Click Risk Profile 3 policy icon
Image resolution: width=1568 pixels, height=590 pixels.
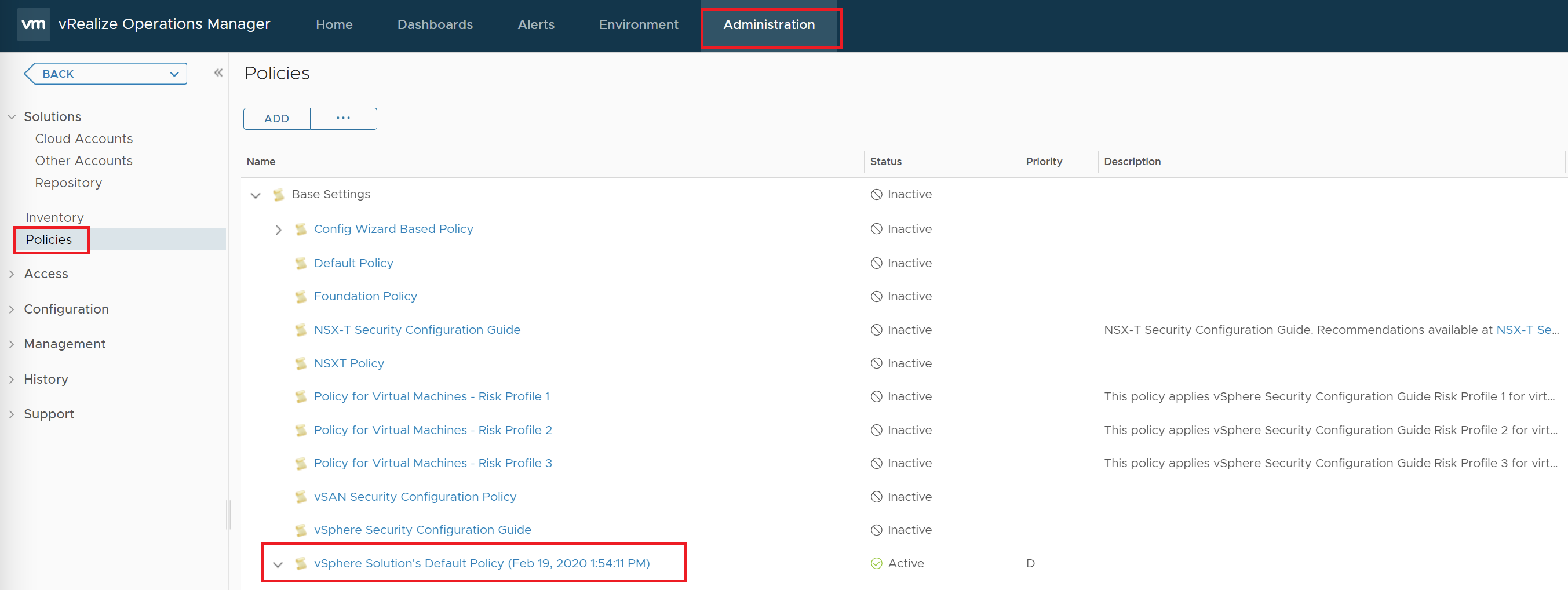click(x=301, y=464)
